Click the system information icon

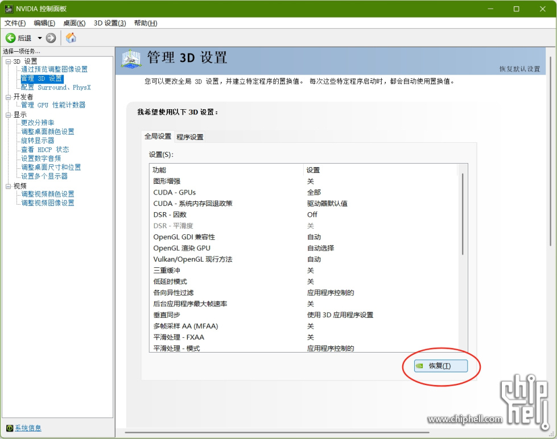pyautogui.click(x=10, y=428)
